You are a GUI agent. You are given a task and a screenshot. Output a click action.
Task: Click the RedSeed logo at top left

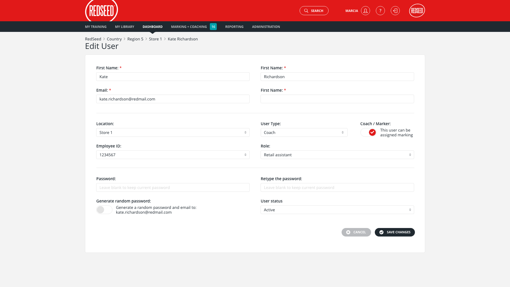(x=101, y=11)
